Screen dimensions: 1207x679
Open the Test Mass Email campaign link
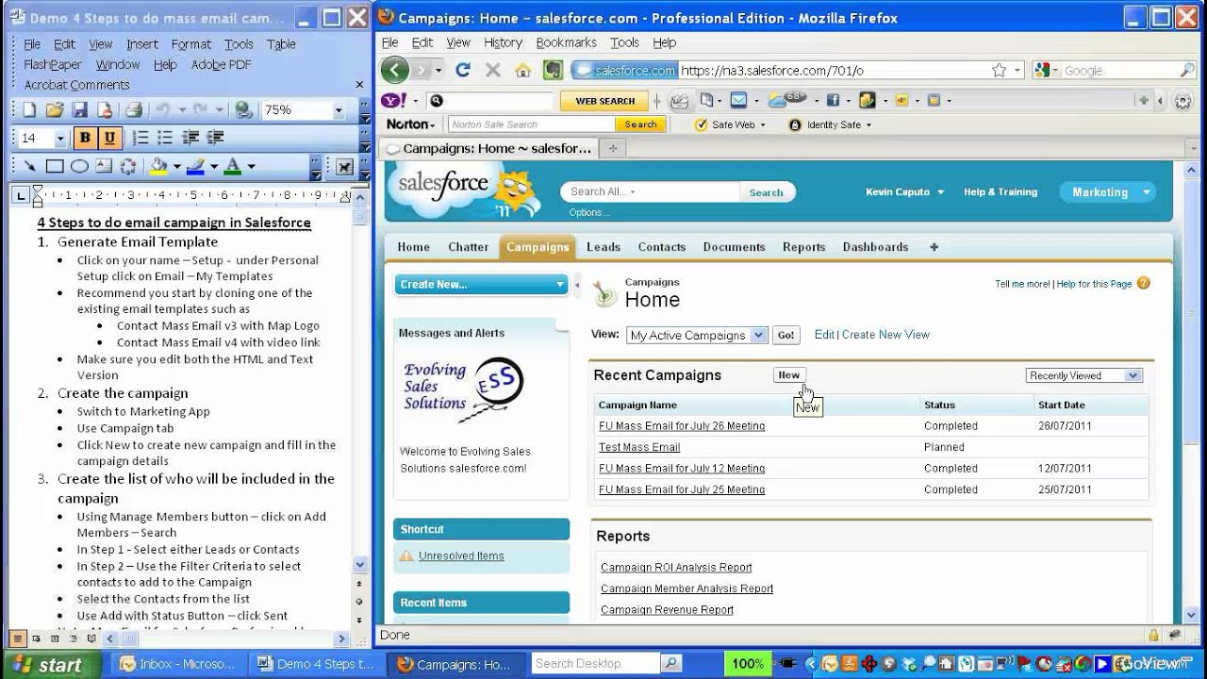coord(639,447)
